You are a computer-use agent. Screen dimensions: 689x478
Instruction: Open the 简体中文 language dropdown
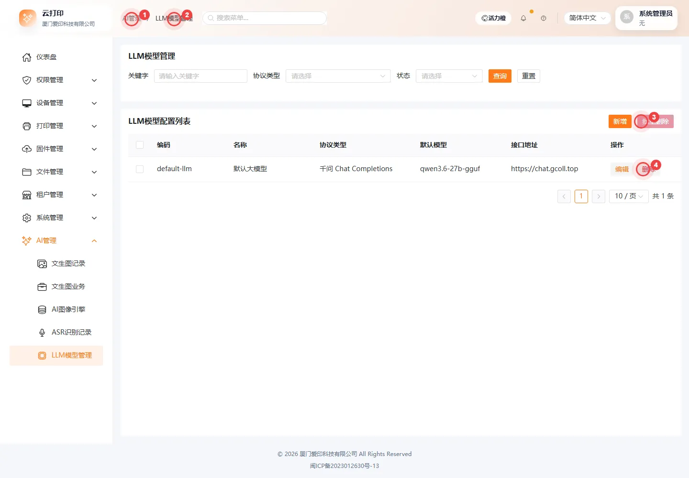(588, 18)
